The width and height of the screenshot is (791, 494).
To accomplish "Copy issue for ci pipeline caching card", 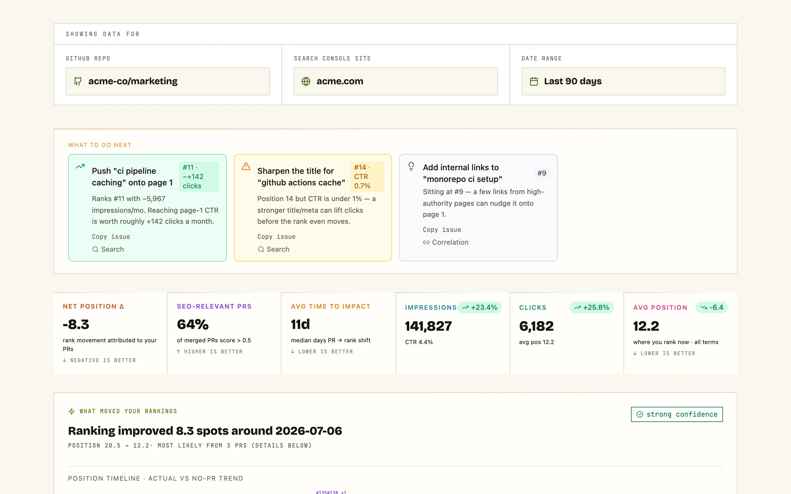I will pyautogui.click(x=111, y=237).
